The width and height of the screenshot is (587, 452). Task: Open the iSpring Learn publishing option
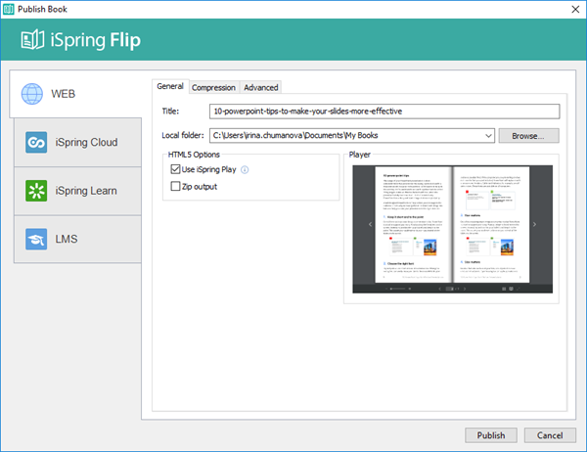point(76,190)
